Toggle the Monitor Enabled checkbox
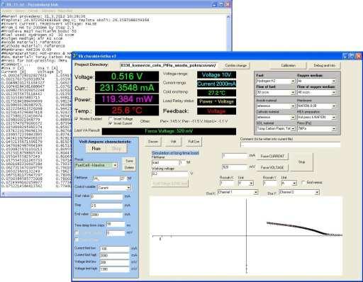 click(77, 119)
